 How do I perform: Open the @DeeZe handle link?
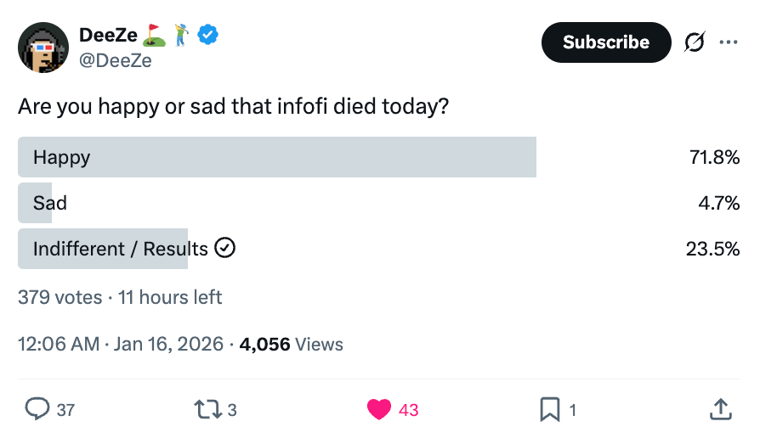point(115,59)
